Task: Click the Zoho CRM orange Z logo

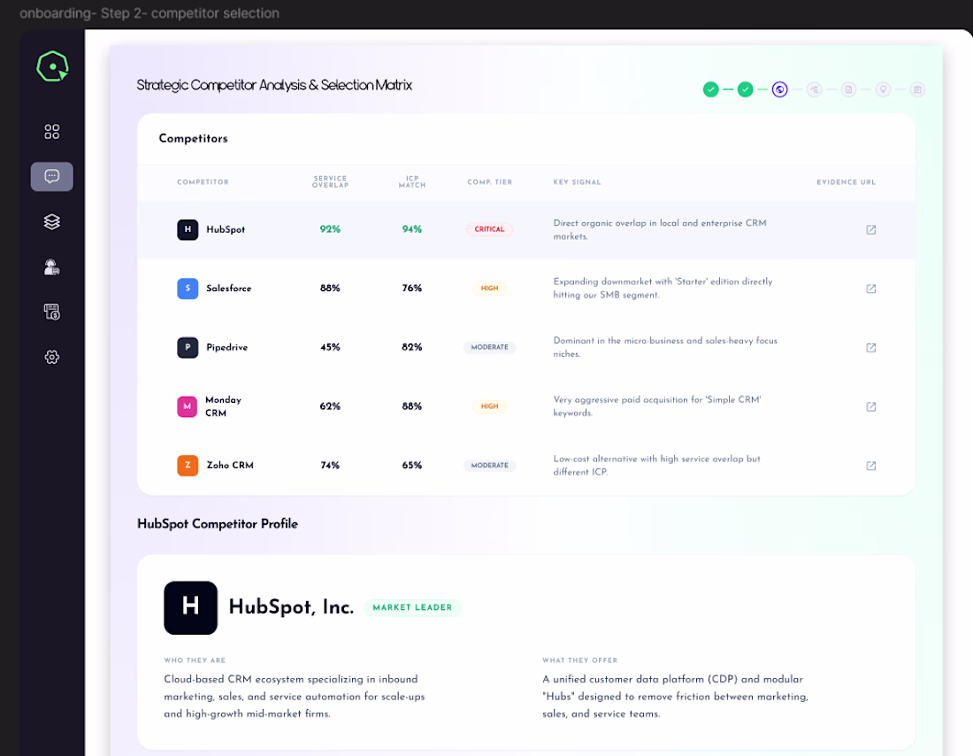Action: click(188, 466)
